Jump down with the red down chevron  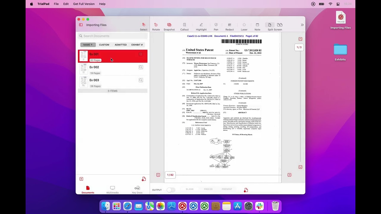300,167
